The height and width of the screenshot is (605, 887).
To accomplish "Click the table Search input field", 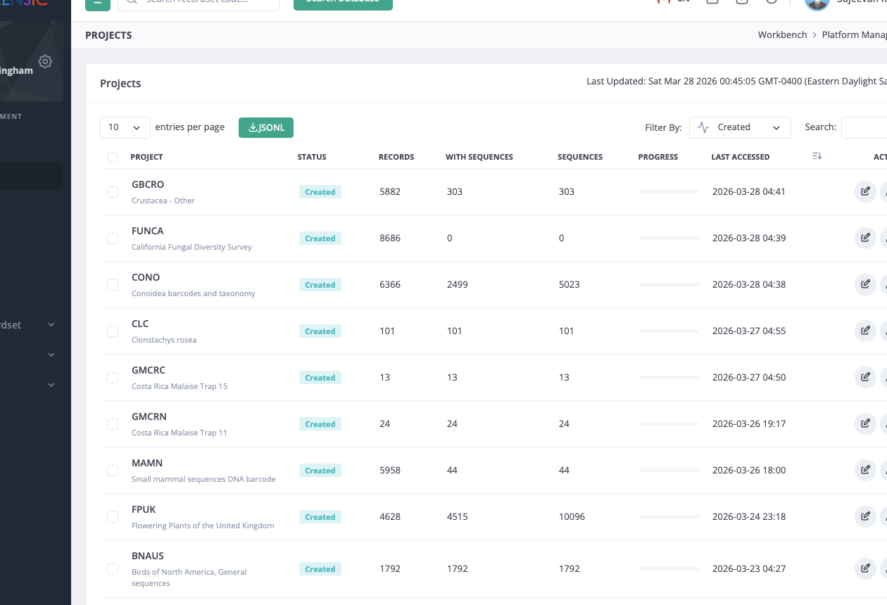I will click(864, 127).
